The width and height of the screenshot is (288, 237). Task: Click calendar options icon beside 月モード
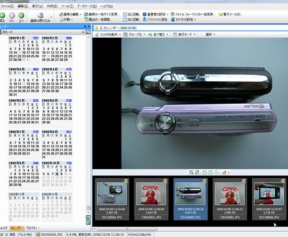[x=88, y=32]
